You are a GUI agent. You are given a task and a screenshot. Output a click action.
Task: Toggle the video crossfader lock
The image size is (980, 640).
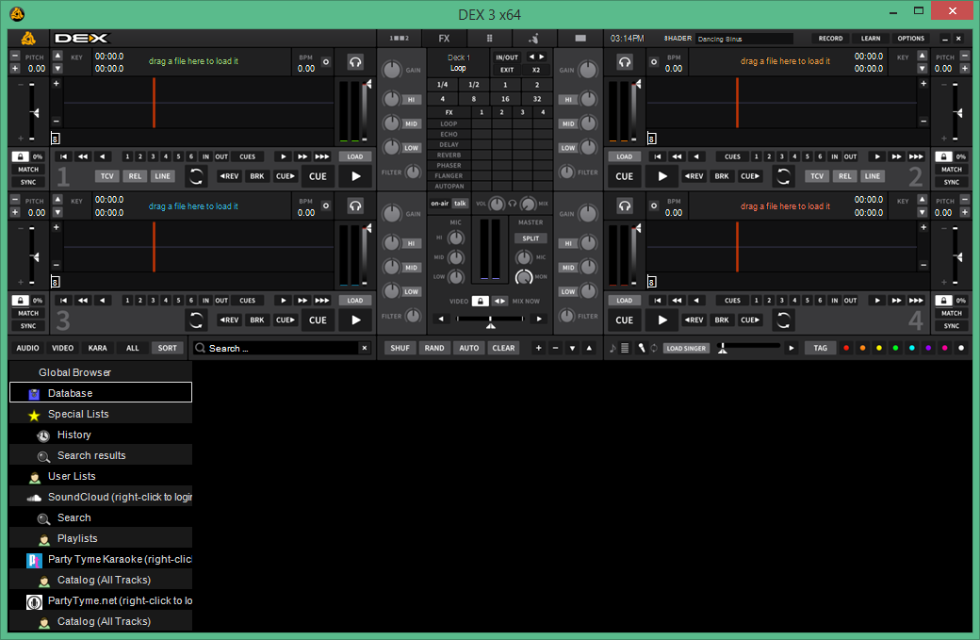click(x=480, y=302)
